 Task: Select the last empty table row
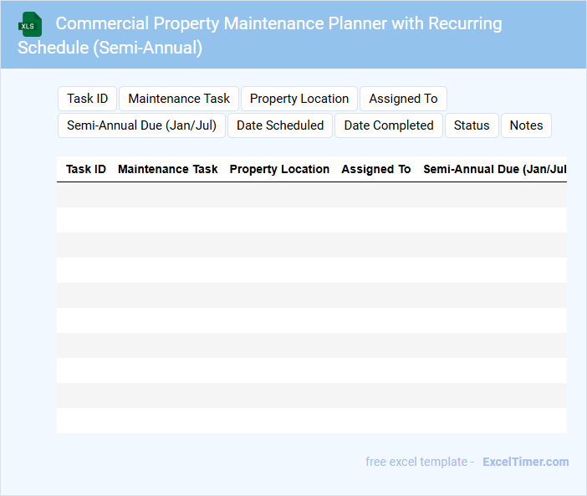[x=311, y=421]
